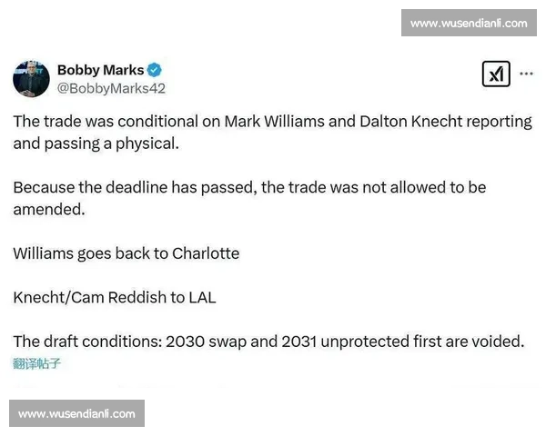Click the "Because the deadline has passed" paragraph
This screenshot has height=436, width=546.
(x=249, y=198)
